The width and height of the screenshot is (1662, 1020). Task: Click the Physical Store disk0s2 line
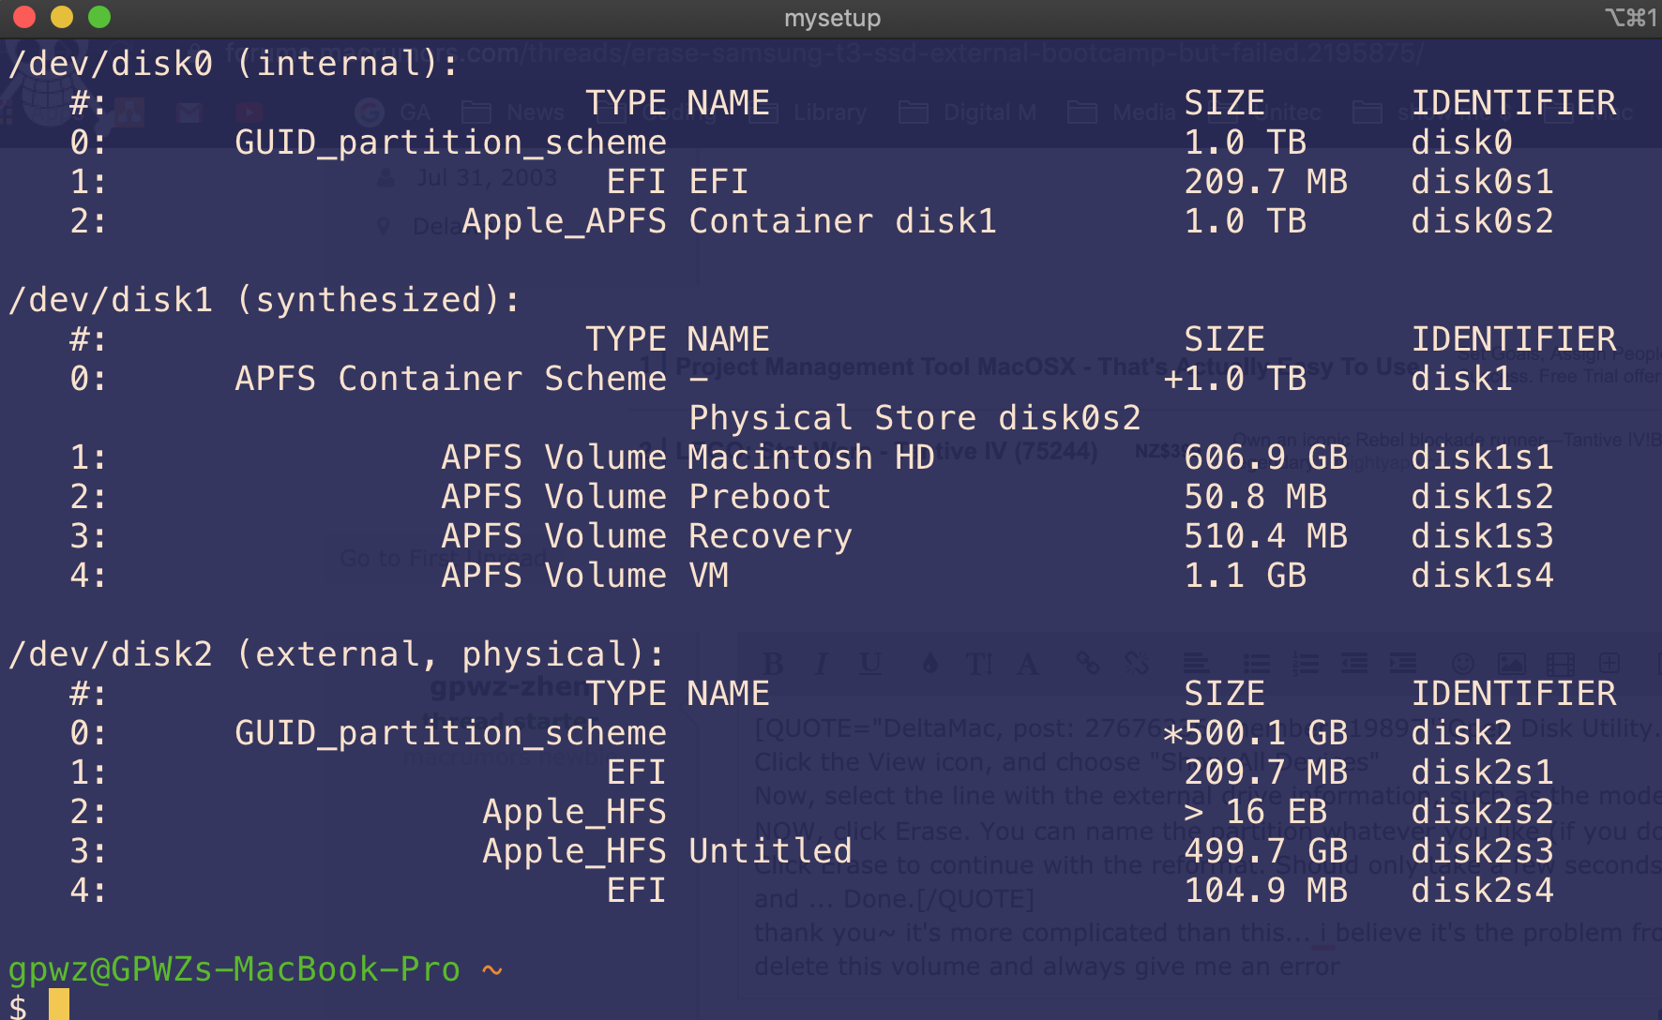click(x=914, y=418)
